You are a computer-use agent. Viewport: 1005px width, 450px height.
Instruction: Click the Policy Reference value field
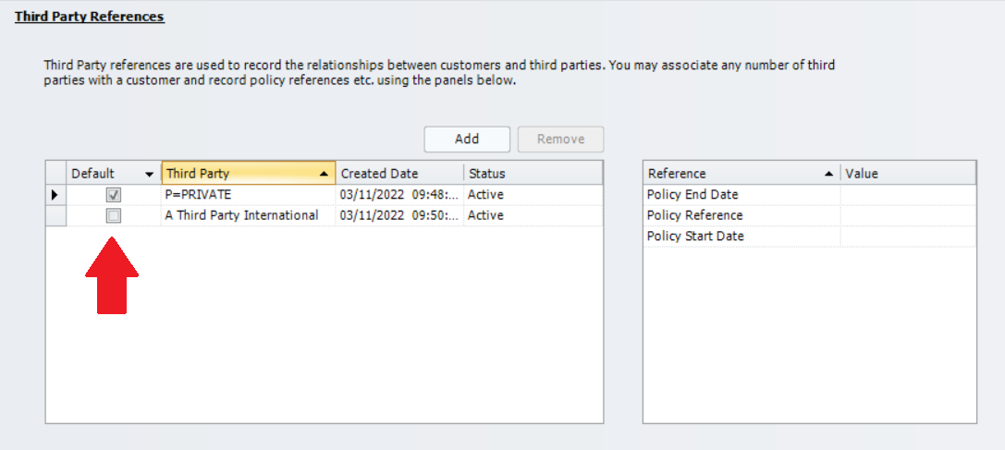[x=907, y=215]
